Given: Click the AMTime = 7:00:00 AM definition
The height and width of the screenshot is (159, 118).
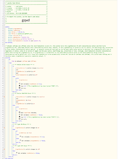Looking at the screenshot, I should tap(16, 32).
